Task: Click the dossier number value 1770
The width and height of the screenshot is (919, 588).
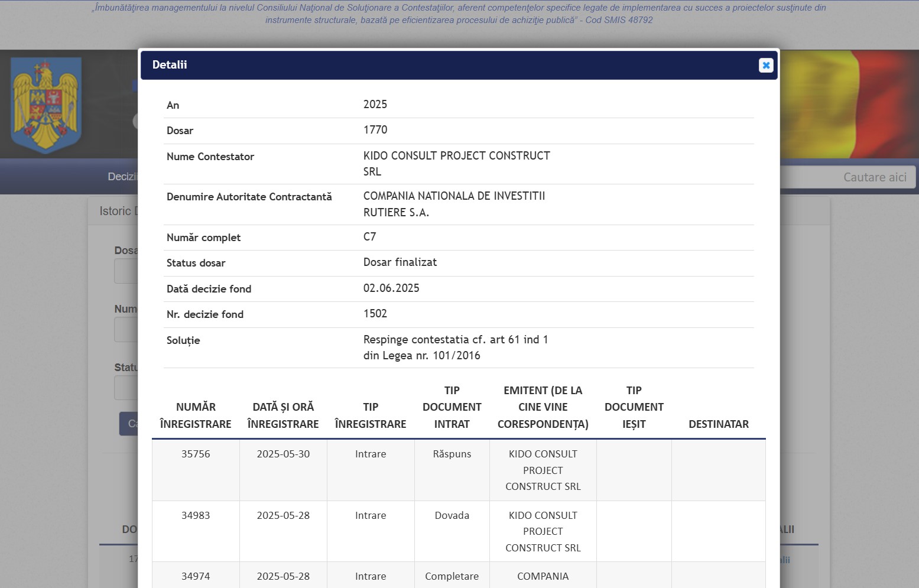Action: click(375, 130)
